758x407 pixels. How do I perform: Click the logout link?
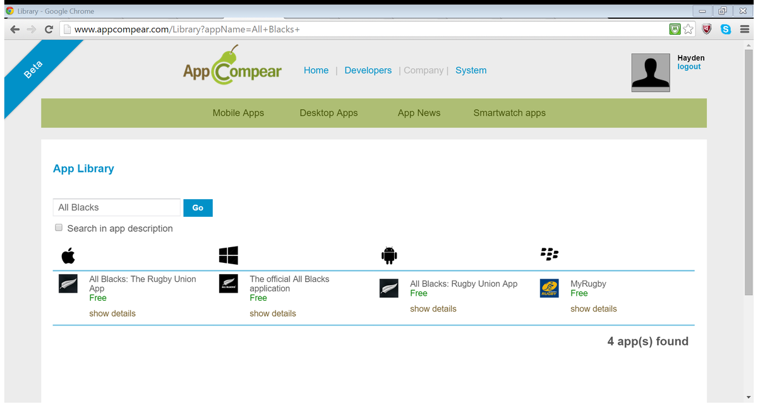click(x=689, y=66)
